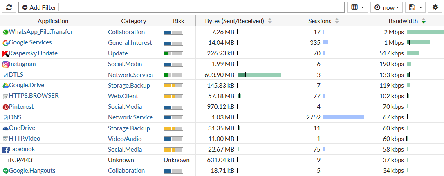444x176 pixels.
Task: Click the Add Filter button
Action: (x=40, y=8)
